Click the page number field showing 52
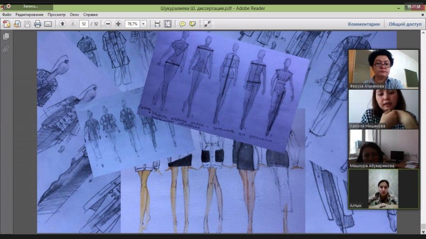 tap(84, 24)
